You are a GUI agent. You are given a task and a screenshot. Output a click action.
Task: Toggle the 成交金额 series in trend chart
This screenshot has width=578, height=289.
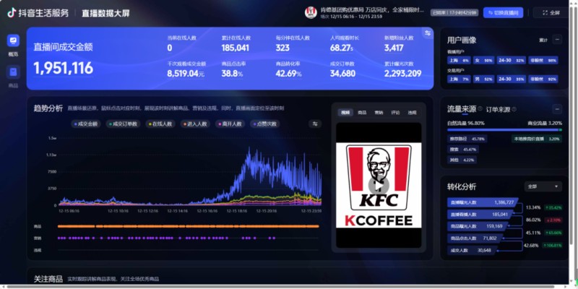click(x=86, y=124)
